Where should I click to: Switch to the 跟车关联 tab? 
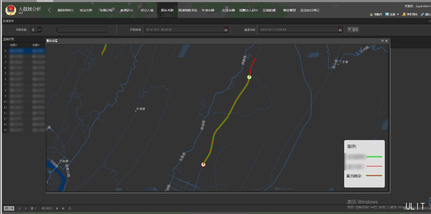pos(167,10)
